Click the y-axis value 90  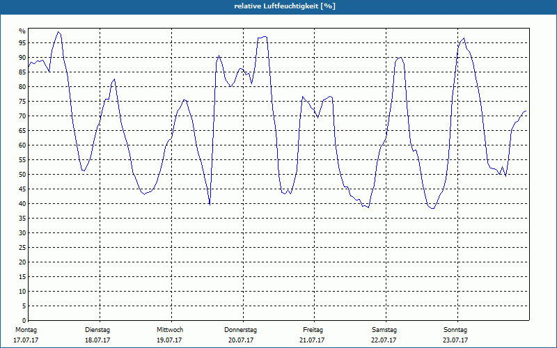coord(22,58)
